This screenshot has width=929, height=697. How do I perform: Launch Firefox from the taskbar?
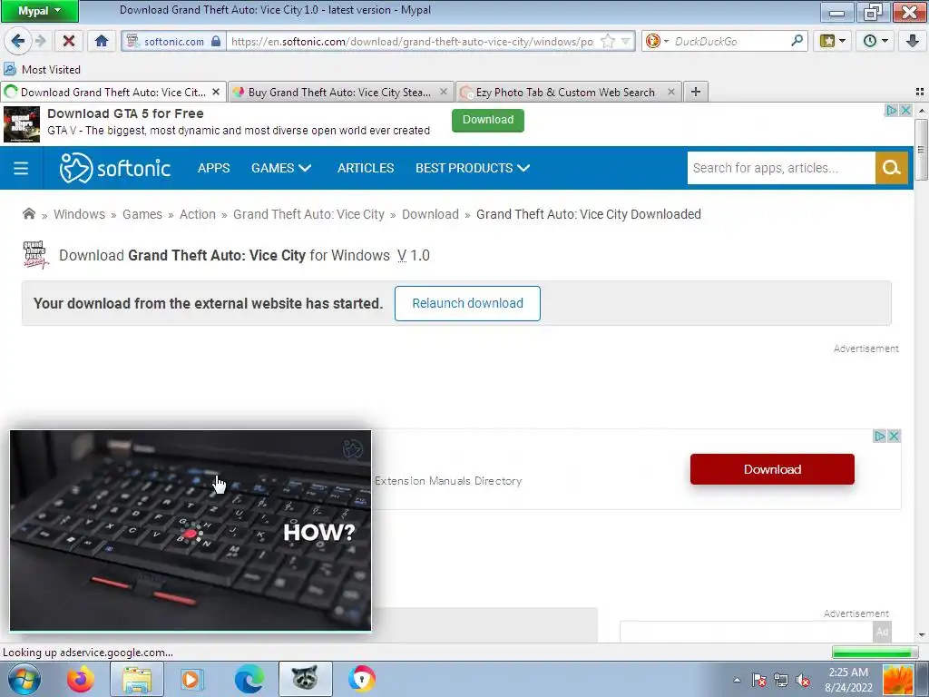(x=80, y=679)
